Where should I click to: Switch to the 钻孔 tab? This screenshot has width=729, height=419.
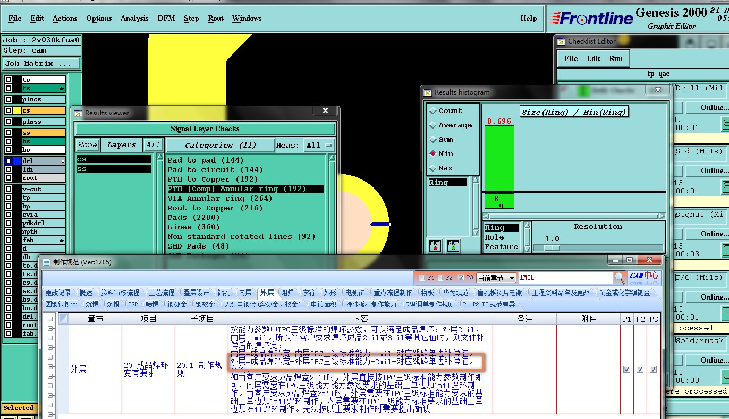click(224, 293)
